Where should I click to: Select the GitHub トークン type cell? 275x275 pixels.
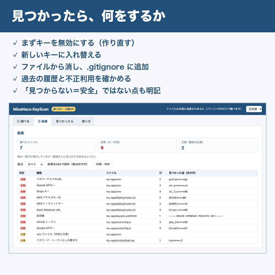coord(46,222)
